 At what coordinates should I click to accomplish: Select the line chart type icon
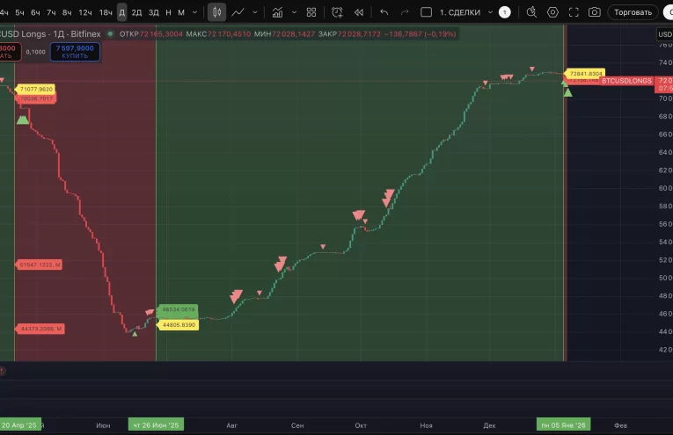tap(238, 12)
